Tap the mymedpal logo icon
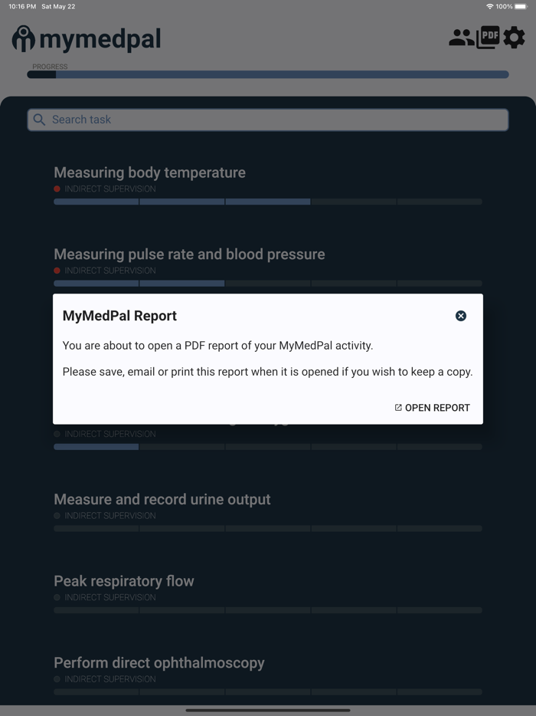The width and height of the screenshot is (536, 716). 24,38
